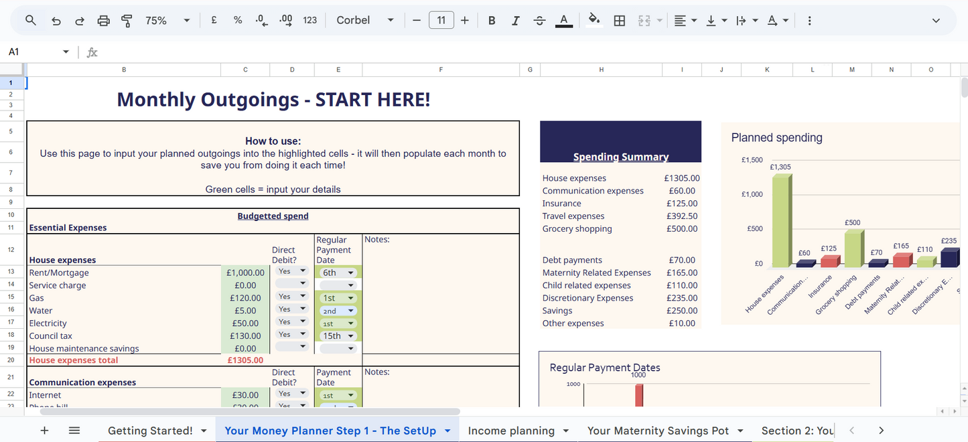Click the font size field showing 11

tap(441, 21)
